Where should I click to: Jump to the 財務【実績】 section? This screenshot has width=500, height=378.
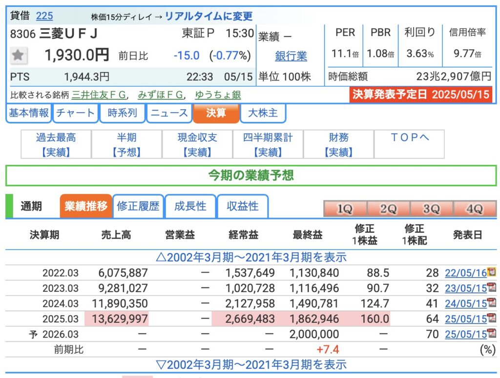click(x=338, y=144)
